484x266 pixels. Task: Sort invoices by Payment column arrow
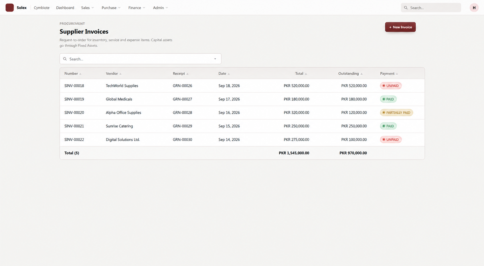coord(397,74)
